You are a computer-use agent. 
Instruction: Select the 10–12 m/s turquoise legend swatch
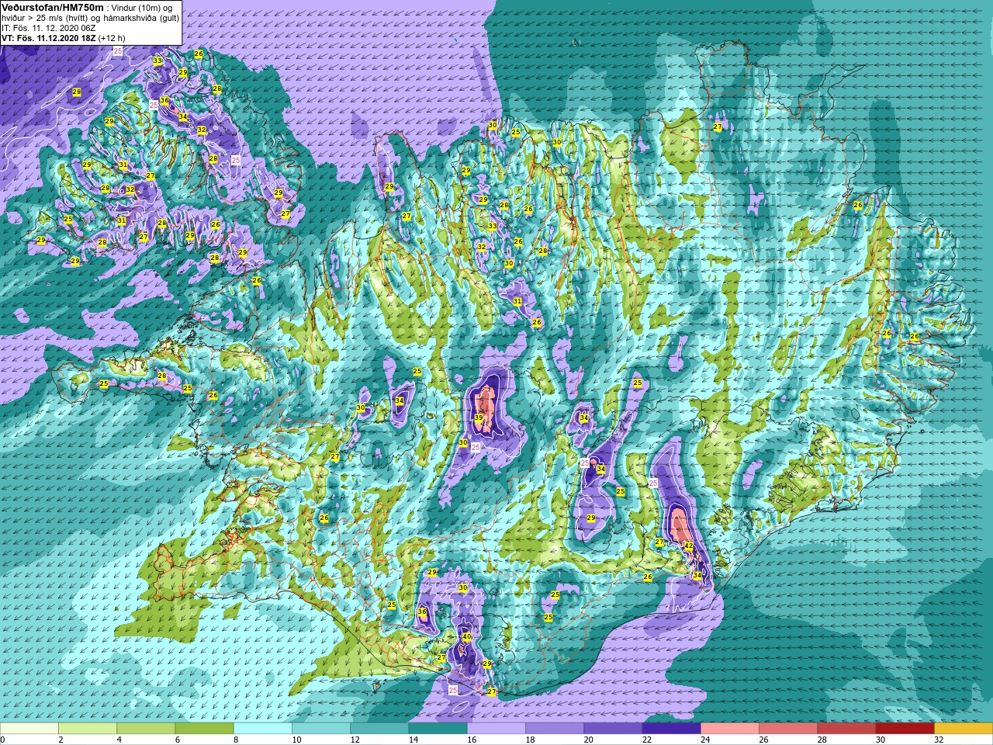(321, 729)
